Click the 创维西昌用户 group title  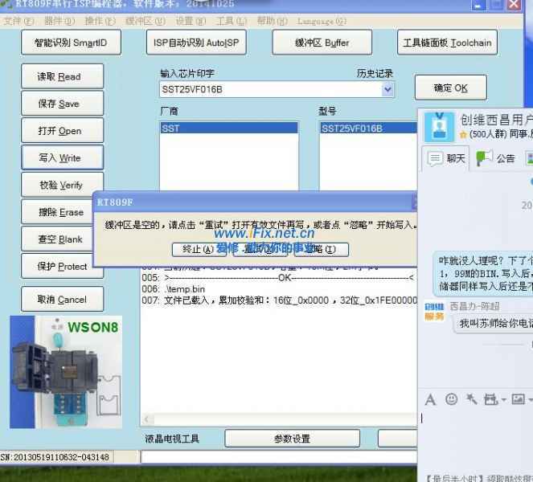point(496,120)
